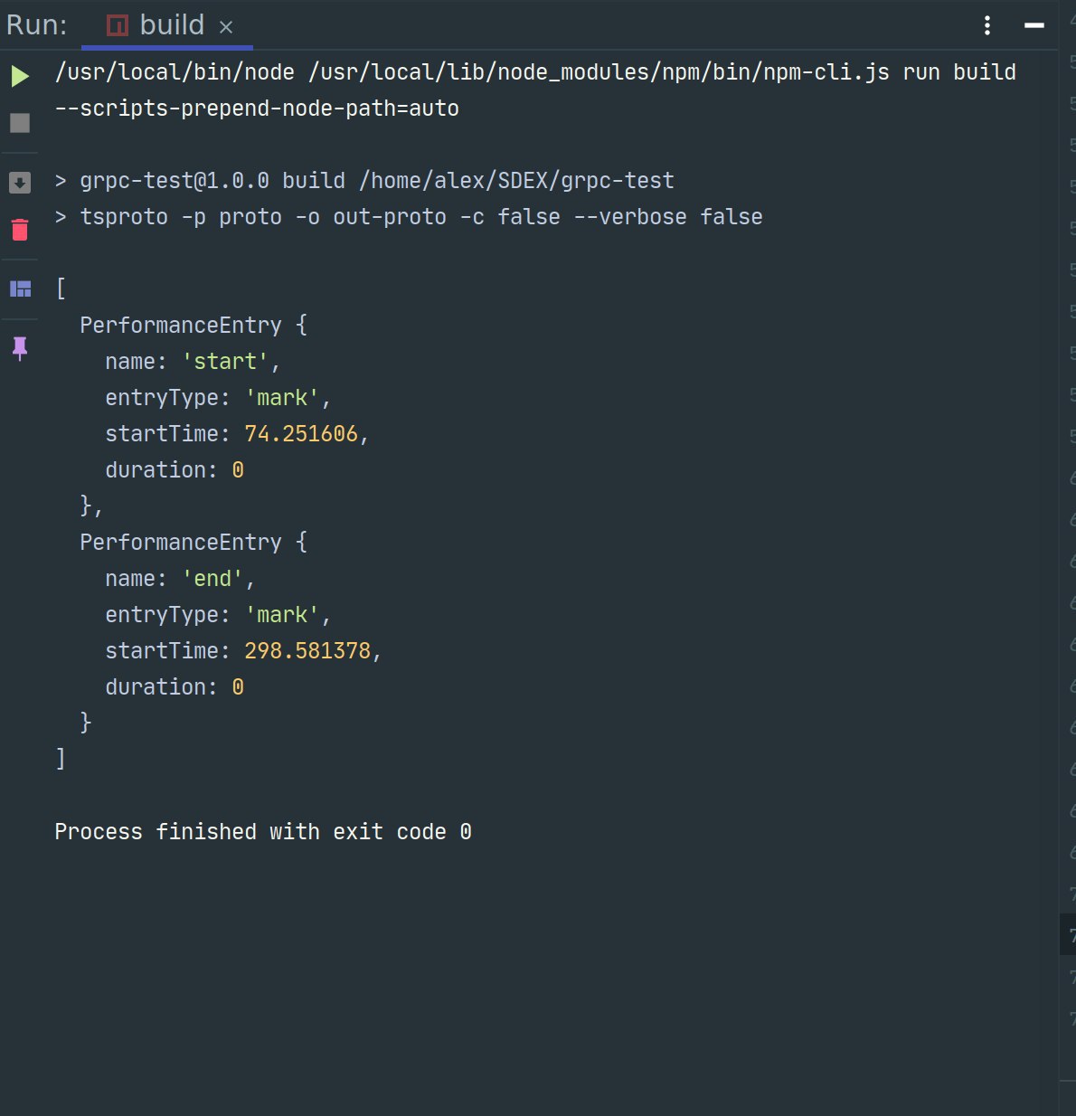Open the layout settings icon in sidebar

coord(20,289)
